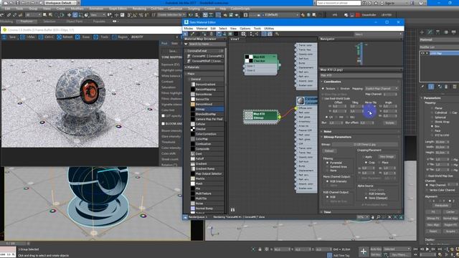459x258 pixels.
Task: Select None (Opaque) alpha source radio
Action: click(x=366, y=198)
